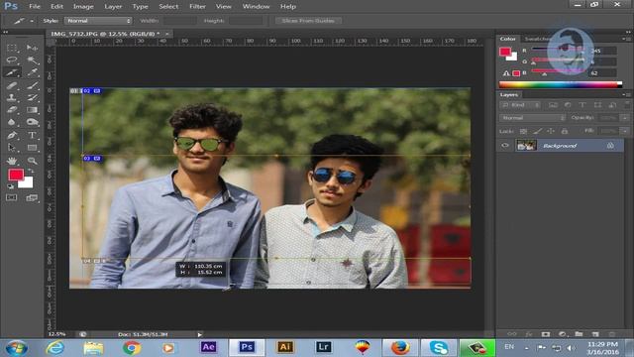Select the Sponge/Dodge tool
Viewport: 634px width, 357px height.
pyautogui.click(x=32, y=122)
